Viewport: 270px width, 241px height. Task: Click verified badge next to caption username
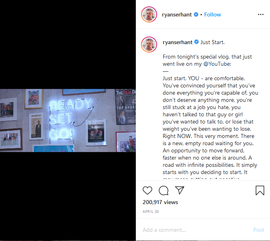point(196,42)
